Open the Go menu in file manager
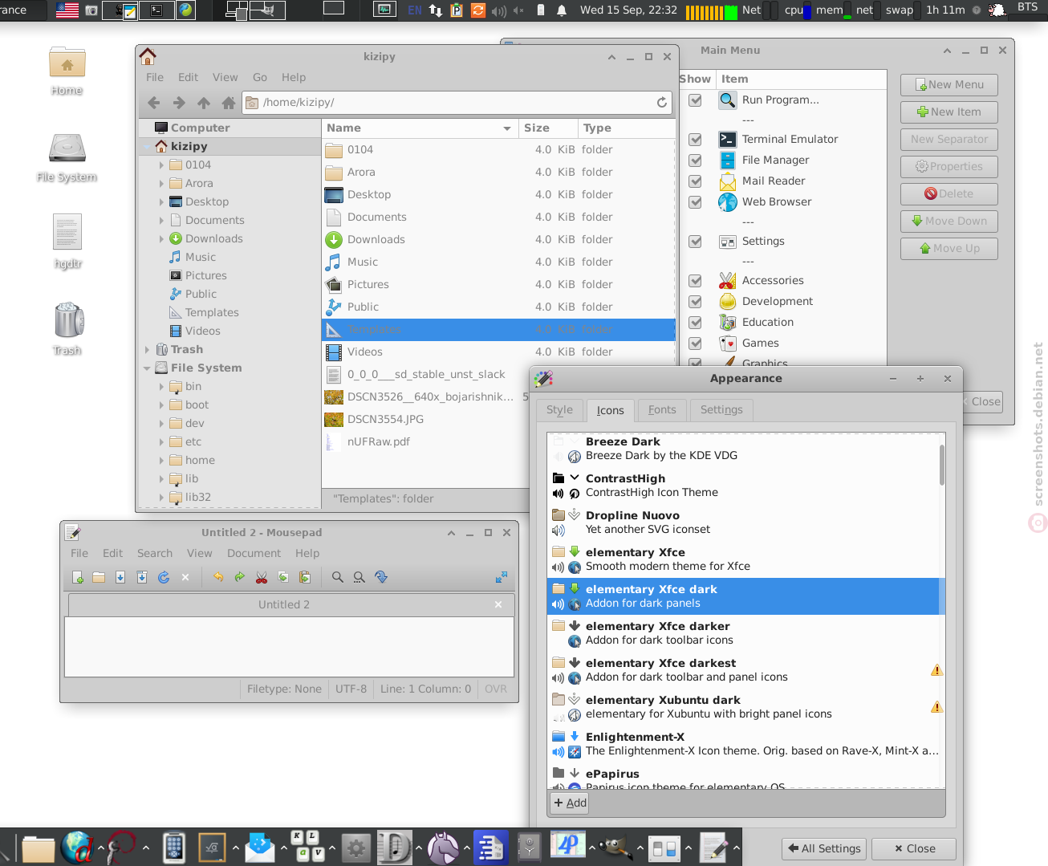This screenshot has width=1048, height=866. point(260,78)
